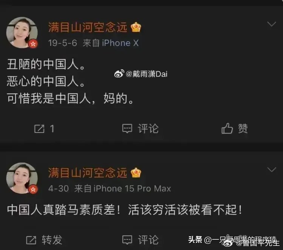Viewport: 283px width, 250px height.
Task: Open the second 满目山河空念远 username link
Action: pos(88,173)
